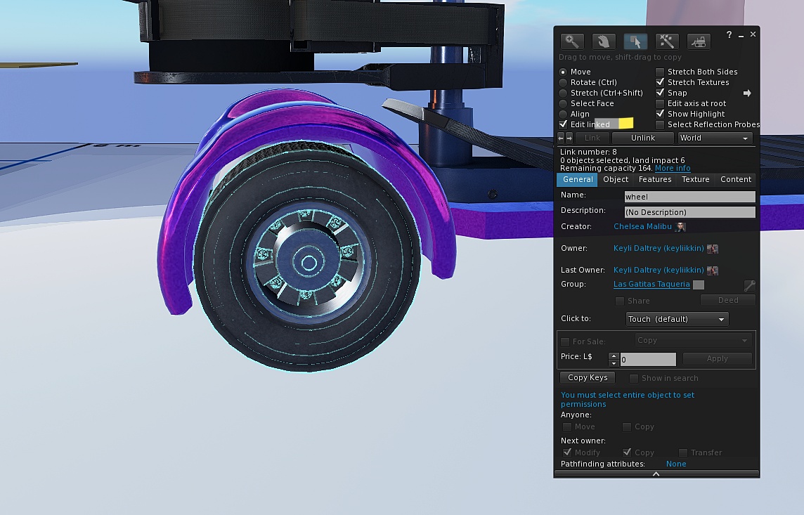This screenshot has width=804, height=515.
Task: Enable Stretch Both Sides checkbox
Action: (x=660, y=72)
